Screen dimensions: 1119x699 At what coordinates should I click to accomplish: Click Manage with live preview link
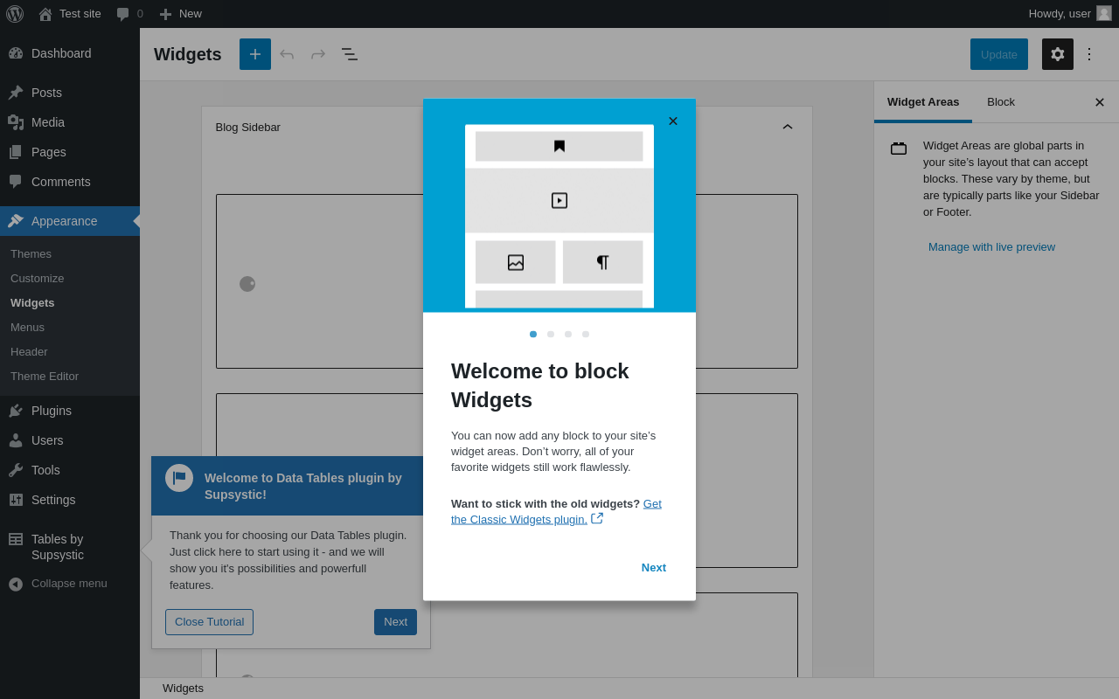(x=991, y=247)
